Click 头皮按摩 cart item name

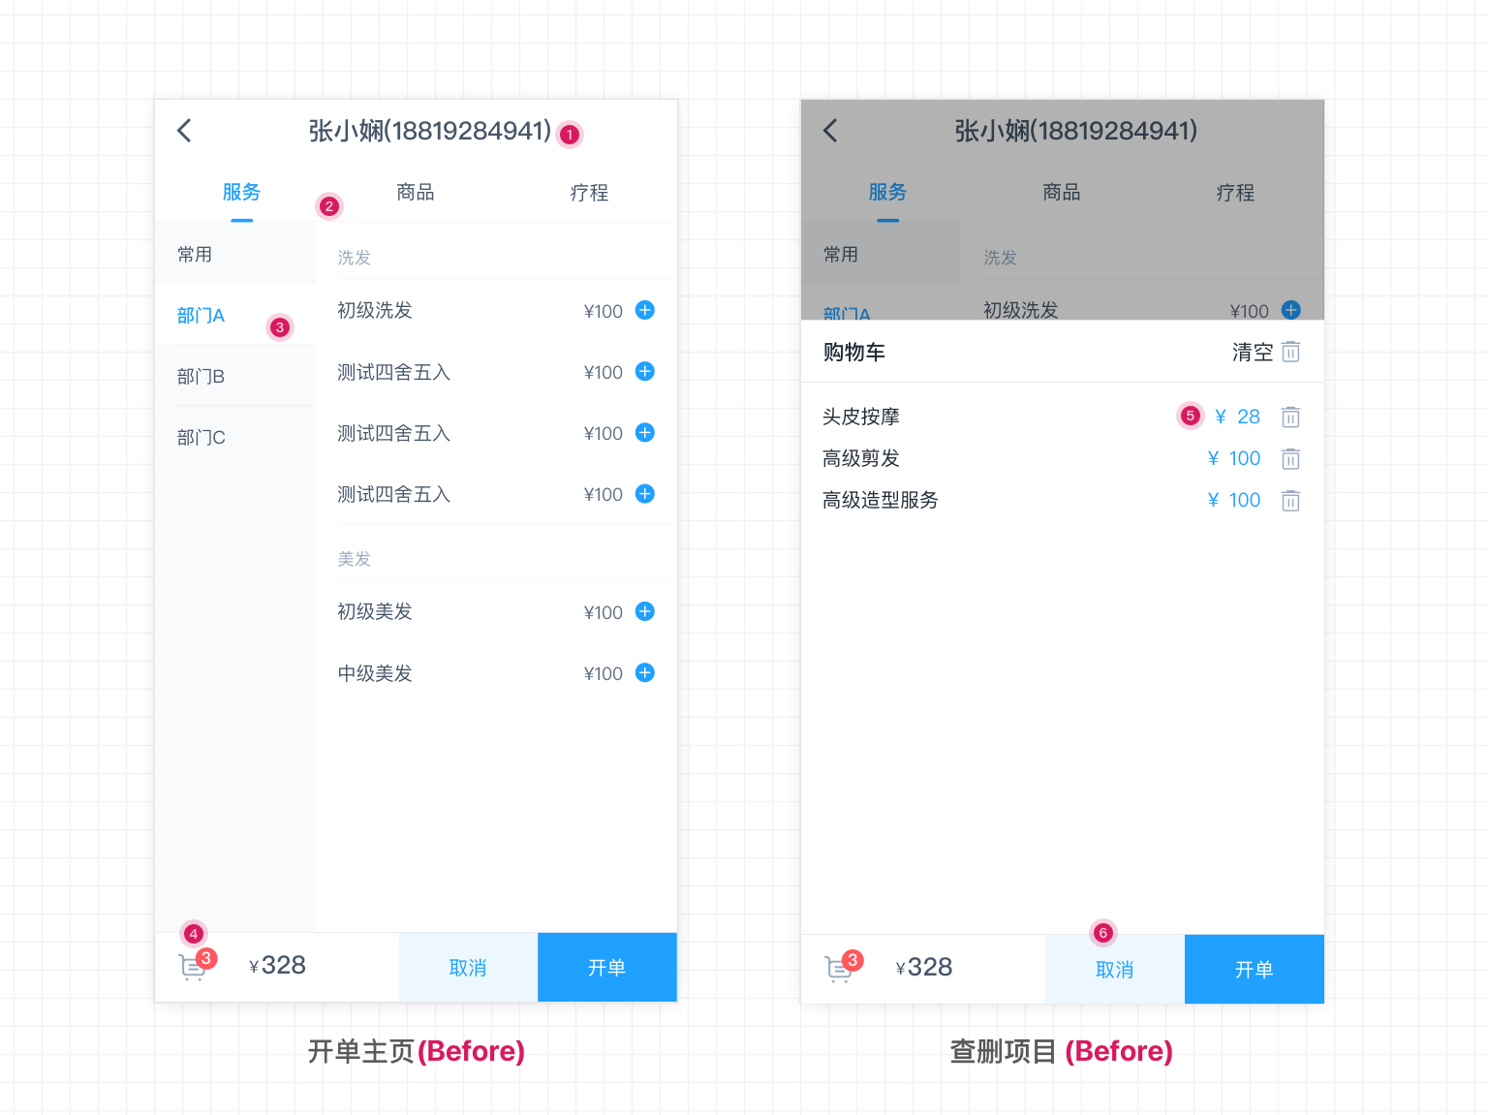pos(861,417)
